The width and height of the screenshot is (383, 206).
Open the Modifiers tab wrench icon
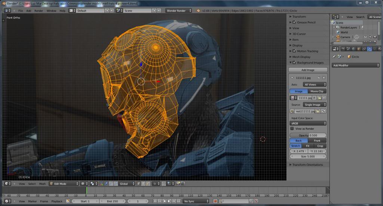pos(370,49)
